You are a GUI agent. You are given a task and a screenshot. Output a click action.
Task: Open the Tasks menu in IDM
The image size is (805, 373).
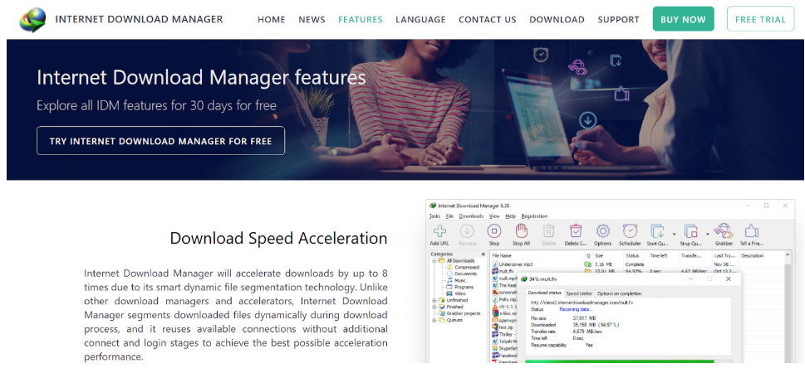(x=434, y=216)
